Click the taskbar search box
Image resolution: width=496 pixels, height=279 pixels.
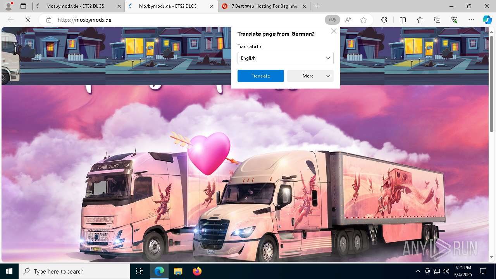(74, 271)
